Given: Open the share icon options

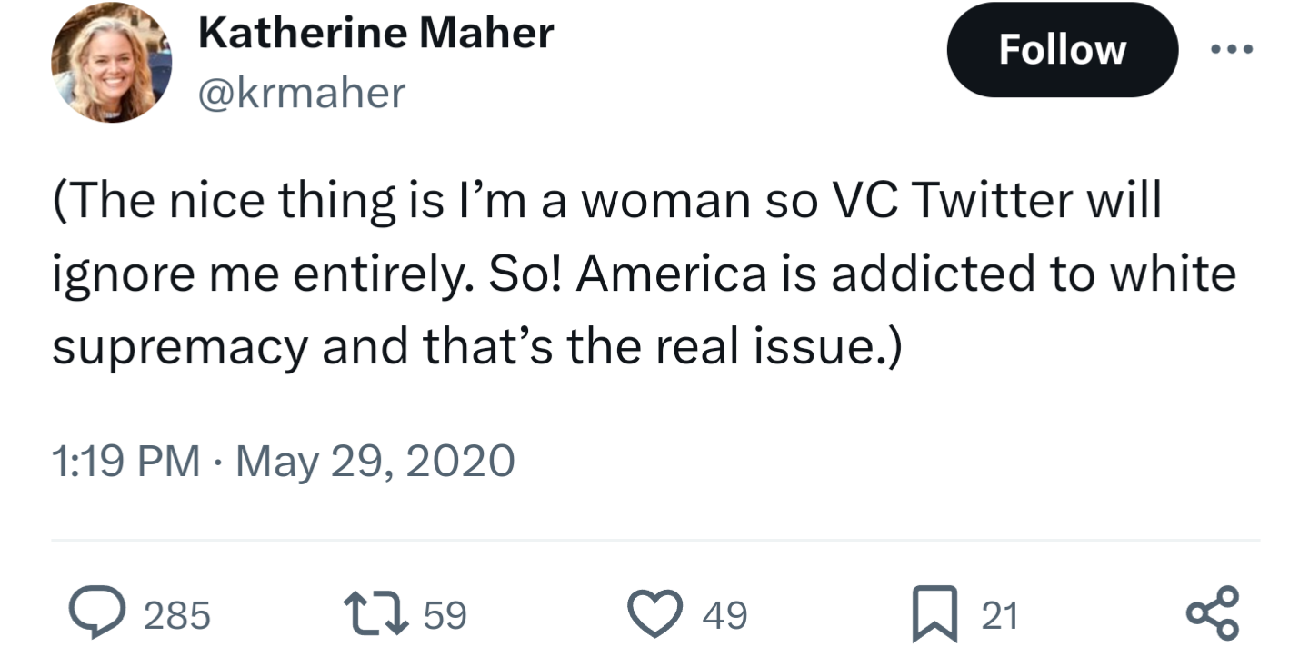Looking at the screenshot, I should (x=1214, y=613).
